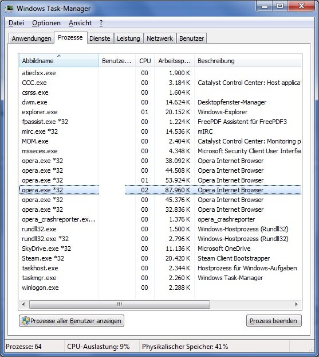Screen dimensions: 319x357
Task: Click the left scroll arrow of horizontal scrollbar
Action: point(23,304)
